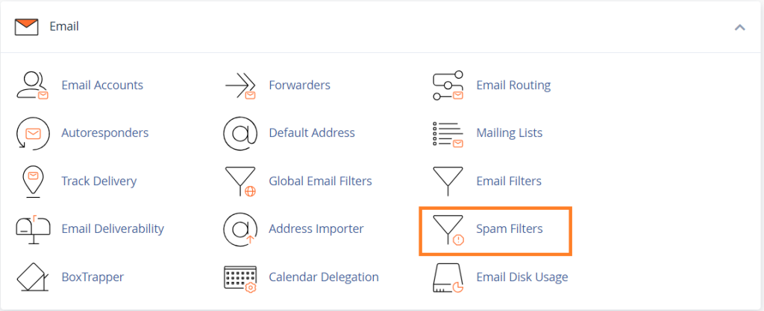Click the Email Deliverability mailbox icon
This screenshot has width=764, height=311.
click(33, 229)
